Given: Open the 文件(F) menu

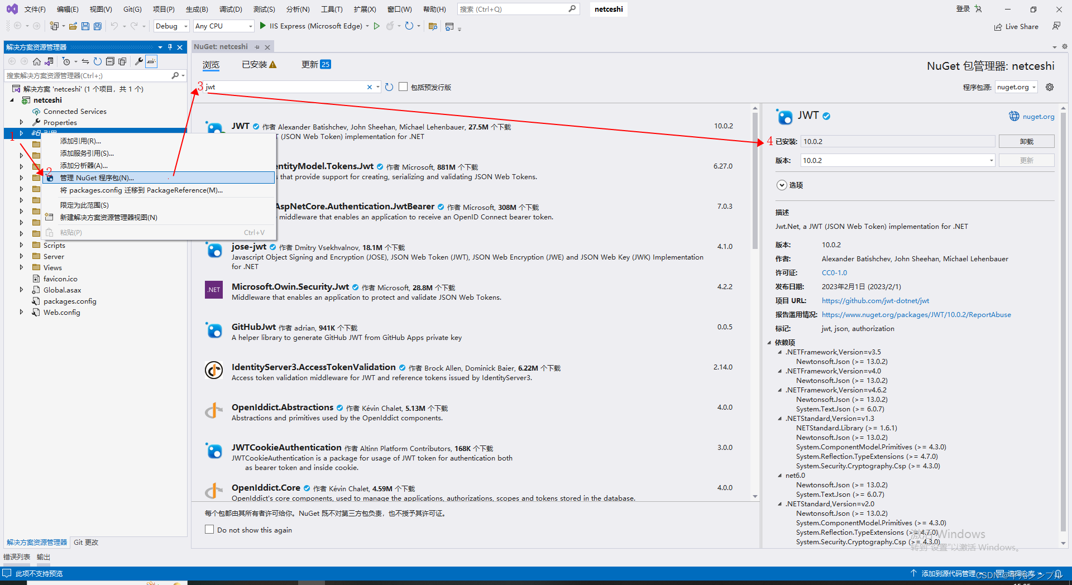Looking at the screenshot, I should coord(35,9).
